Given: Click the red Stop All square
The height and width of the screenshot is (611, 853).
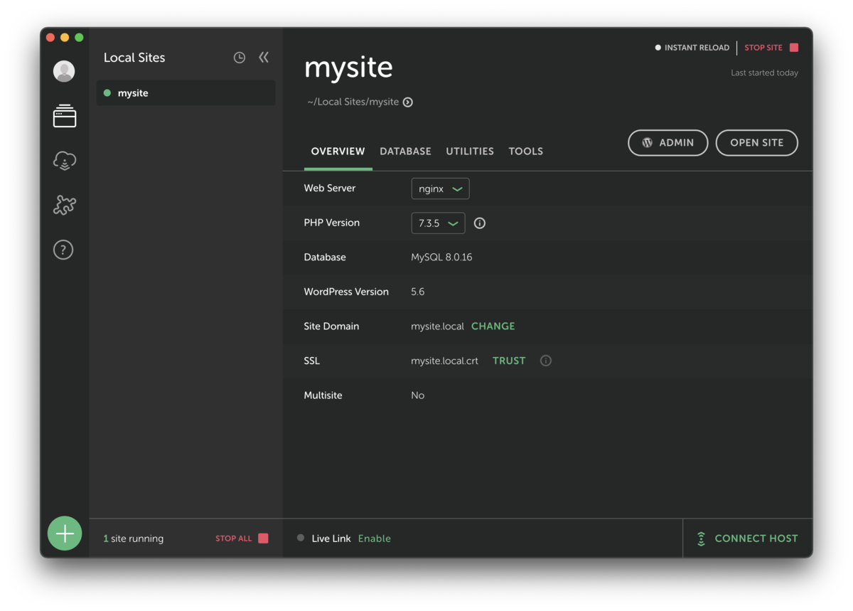Looking at the screenshot, I should point(263,538).
